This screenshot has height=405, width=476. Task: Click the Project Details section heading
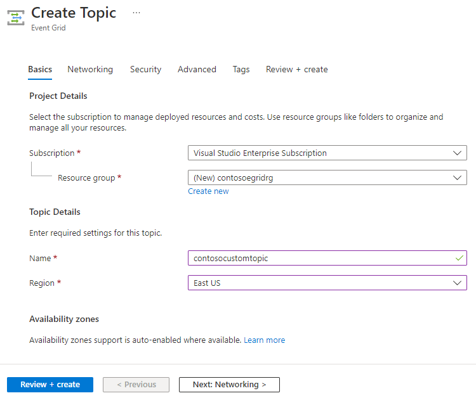coord(58,96)
